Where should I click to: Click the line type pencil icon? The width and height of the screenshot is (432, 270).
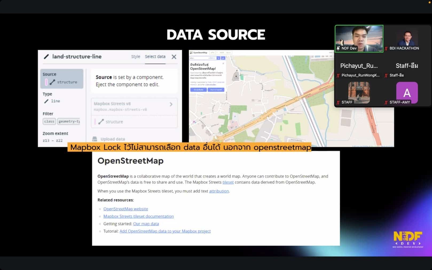46,101
